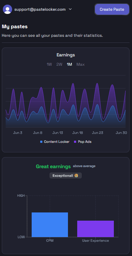Image resolution: width=132 pixels, height=256 pixels.
Task: Click the Create Paste button
Action: coord(112,10)
